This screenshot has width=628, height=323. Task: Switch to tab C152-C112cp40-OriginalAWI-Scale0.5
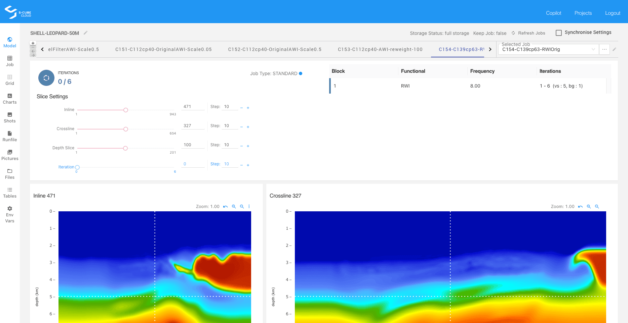click(275, 49)
